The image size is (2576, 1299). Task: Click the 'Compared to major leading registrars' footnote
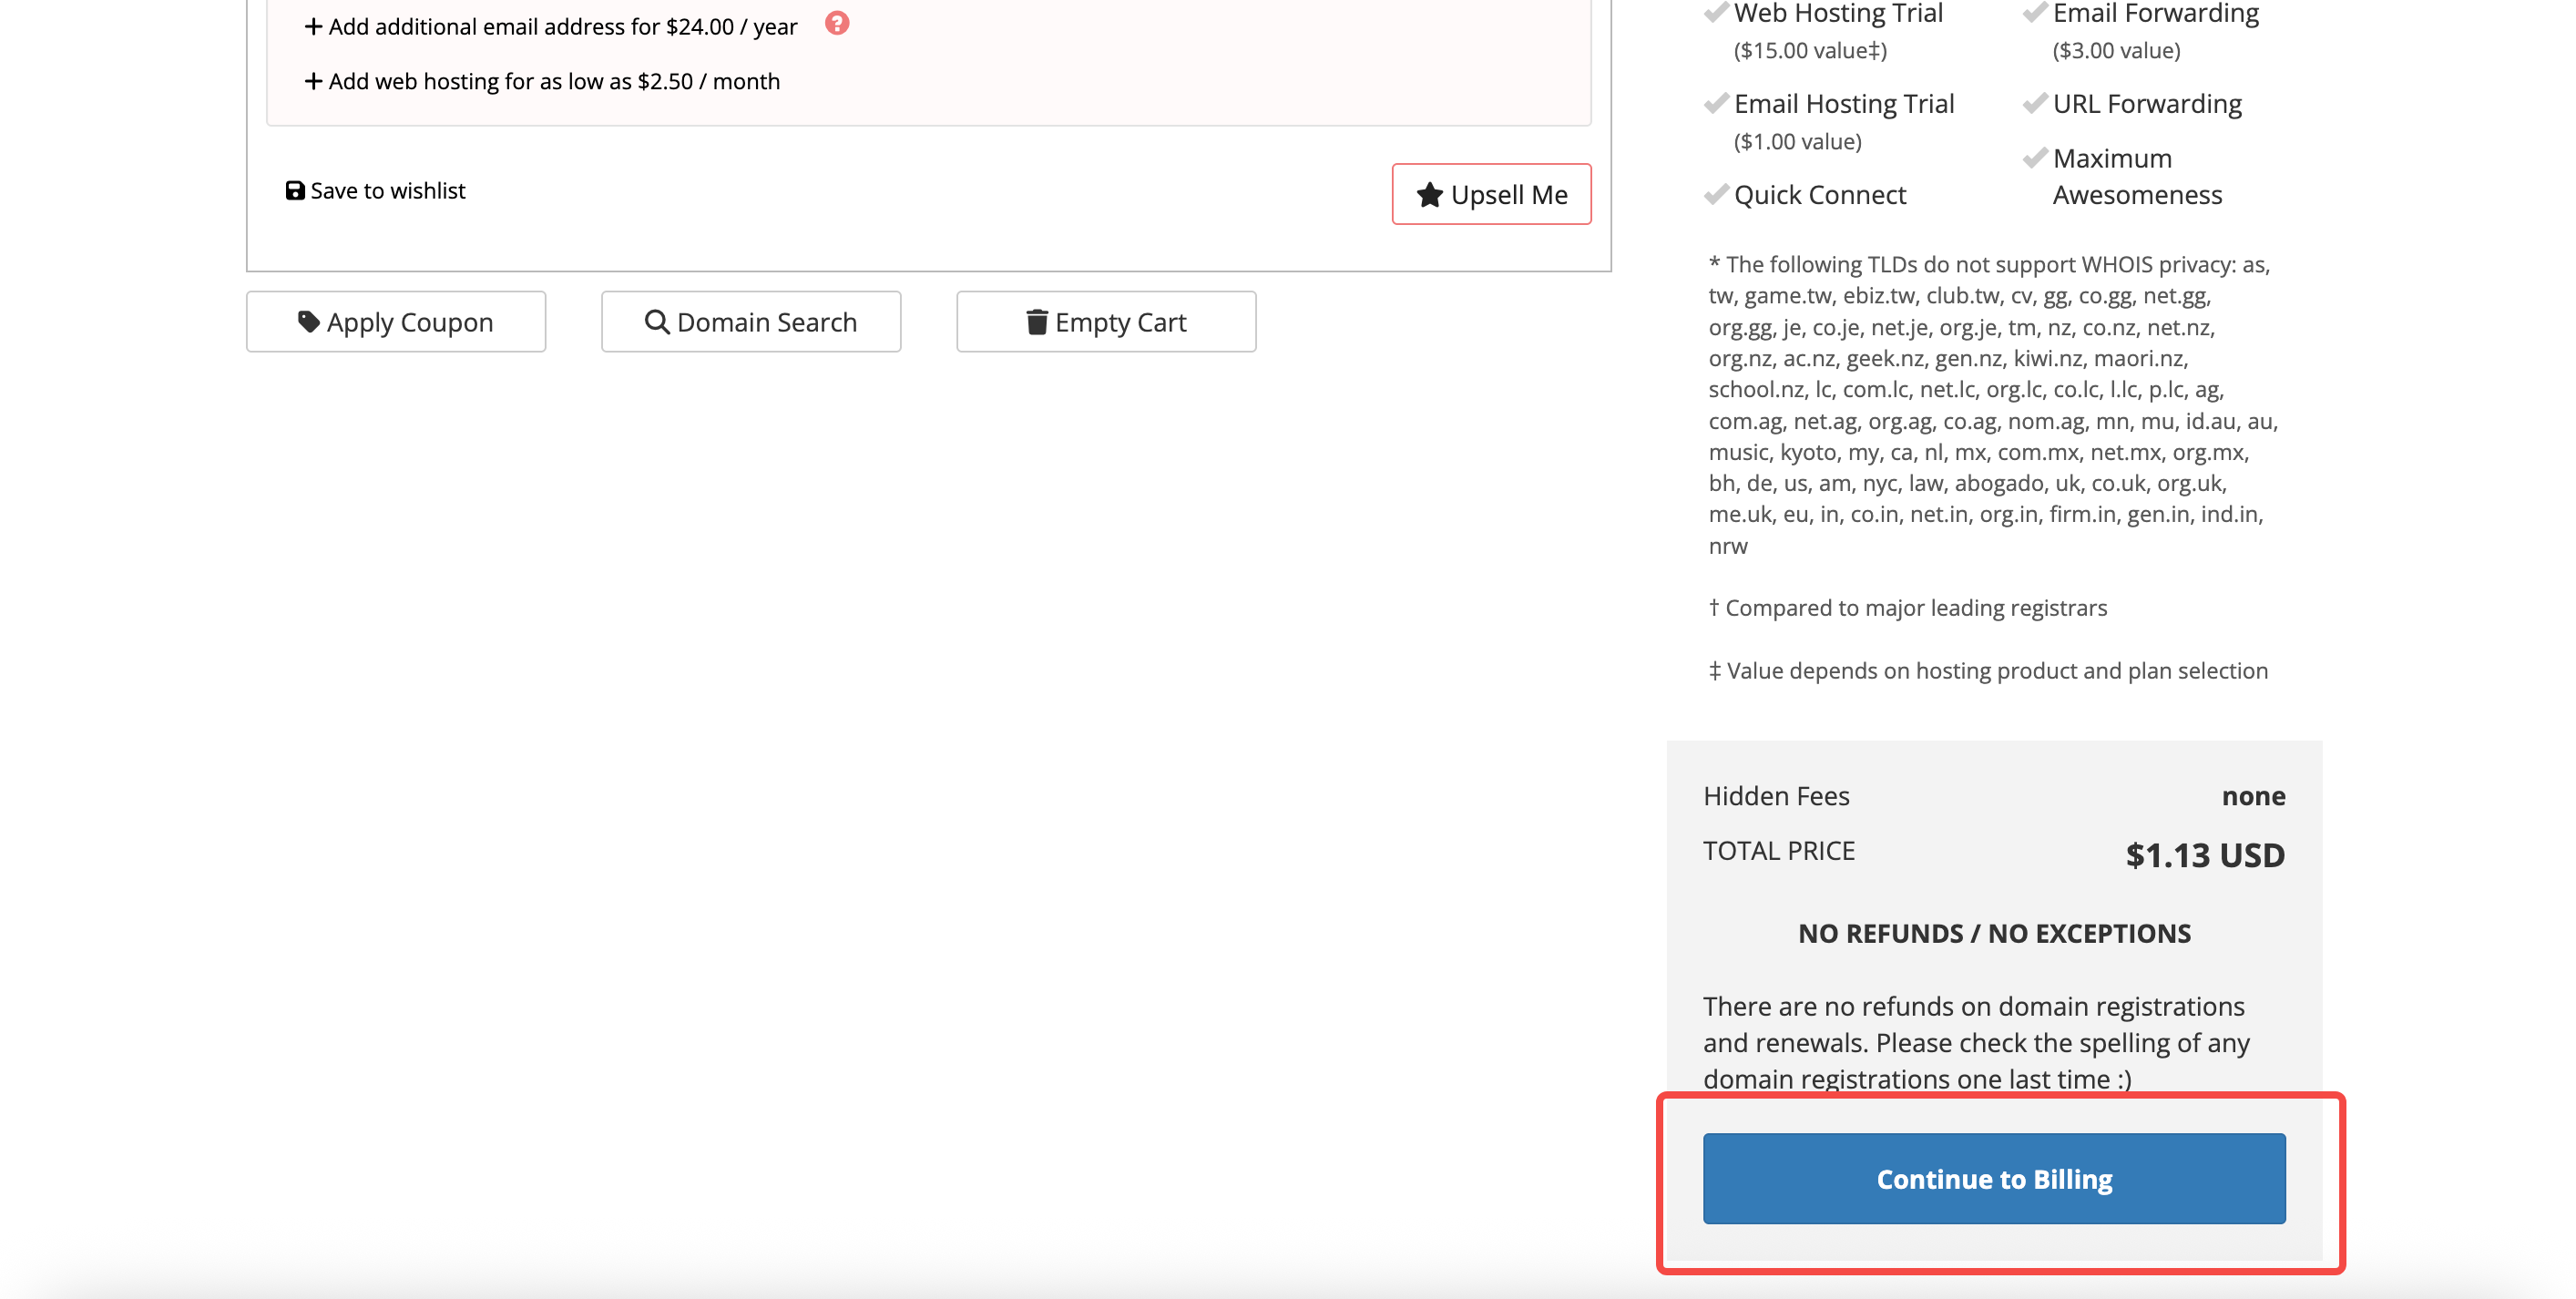(1908, 608)
